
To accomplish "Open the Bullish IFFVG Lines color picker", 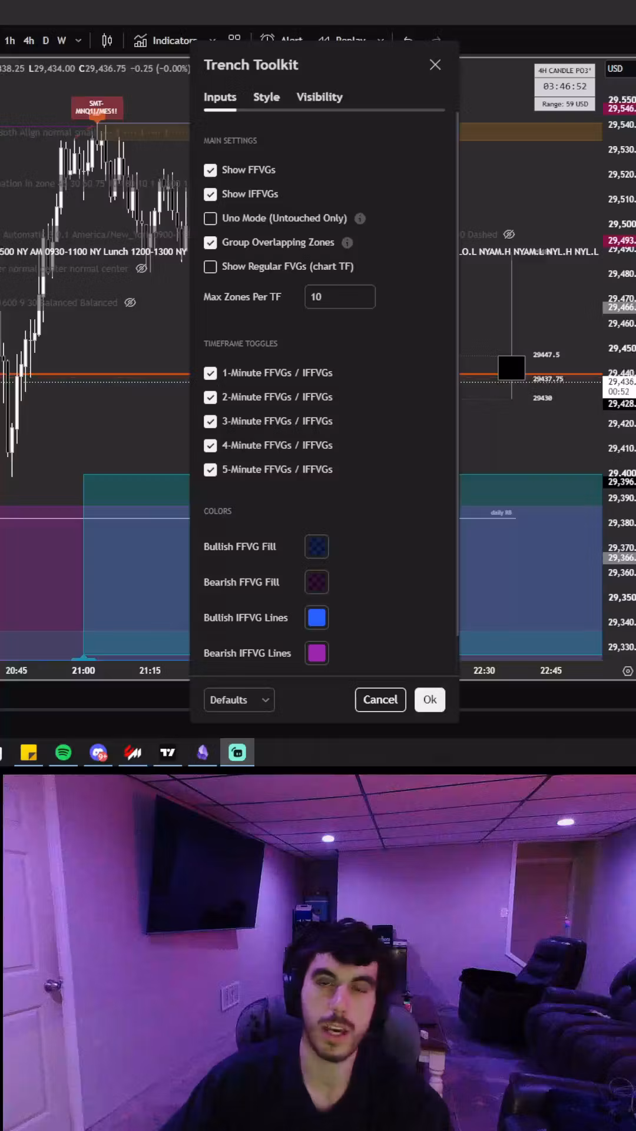I will coord(317,617).
